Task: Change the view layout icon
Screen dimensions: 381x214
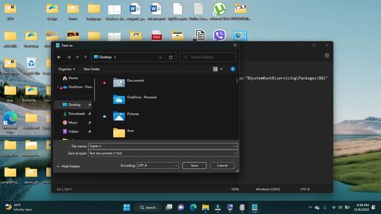Action: [x=216, y=69]
